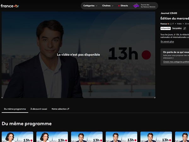Open the fourth 13h episode thumbnail
Image resolution: width=189 pixels, height=142 pixels.
121,137
